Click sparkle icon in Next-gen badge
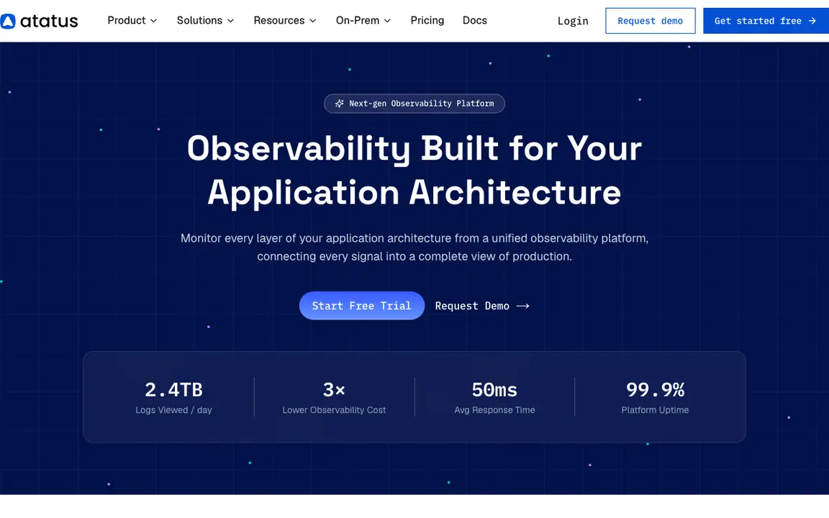This screenshot has height=518, width=829. 340,104
